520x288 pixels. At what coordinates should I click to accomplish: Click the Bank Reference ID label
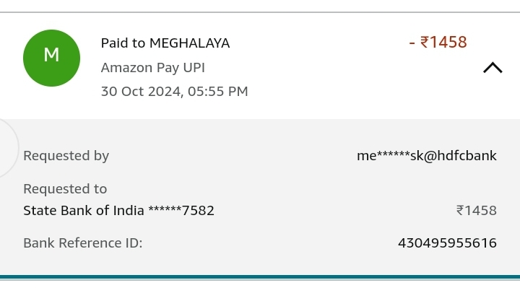(83, 243)
